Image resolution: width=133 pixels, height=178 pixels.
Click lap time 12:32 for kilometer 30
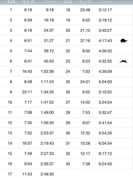coord(85,133)
